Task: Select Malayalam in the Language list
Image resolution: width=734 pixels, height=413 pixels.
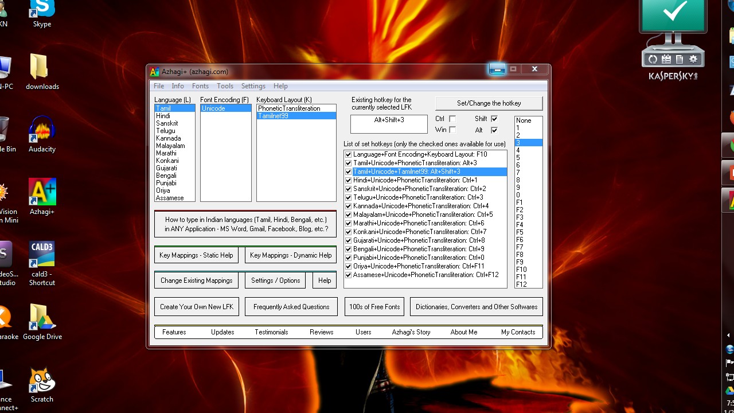Action: tap(170, 146)
